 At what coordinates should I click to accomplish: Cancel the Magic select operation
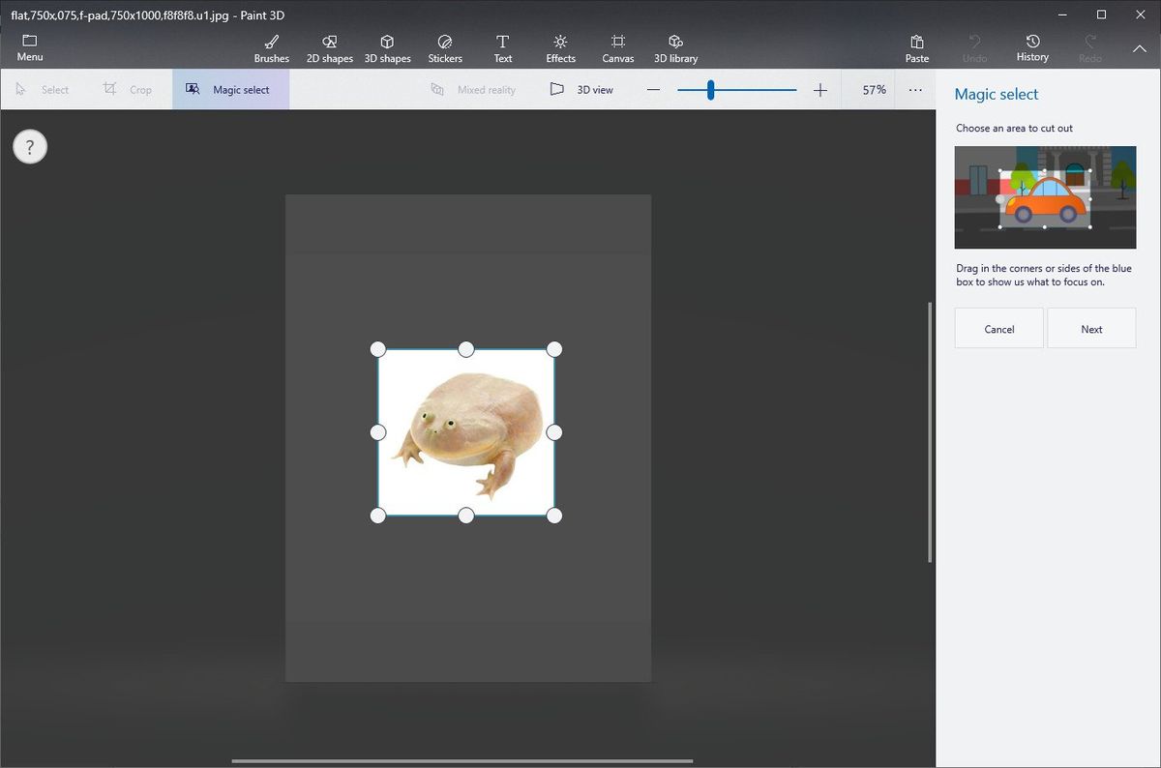coord(998,328)
